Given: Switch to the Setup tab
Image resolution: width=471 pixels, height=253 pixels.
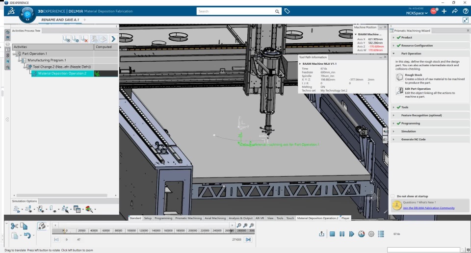Looking at the screenshot, I should coord(148,218).
